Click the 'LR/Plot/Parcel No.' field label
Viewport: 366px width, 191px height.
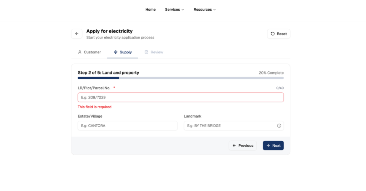pyautogui.click(x=94, y=88)
